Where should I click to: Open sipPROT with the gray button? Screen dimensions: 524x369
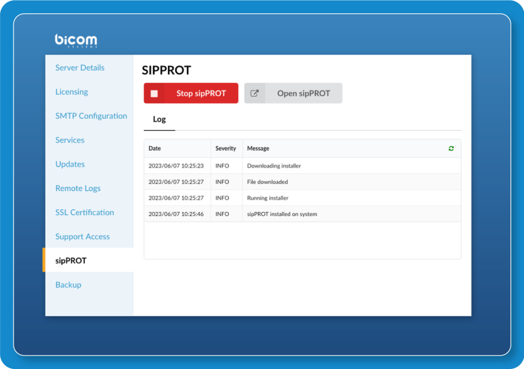(x=293, y=93)
